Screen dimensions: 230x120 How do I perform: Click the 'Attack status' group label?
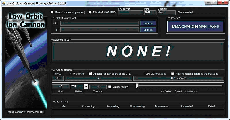pos(60,101)
